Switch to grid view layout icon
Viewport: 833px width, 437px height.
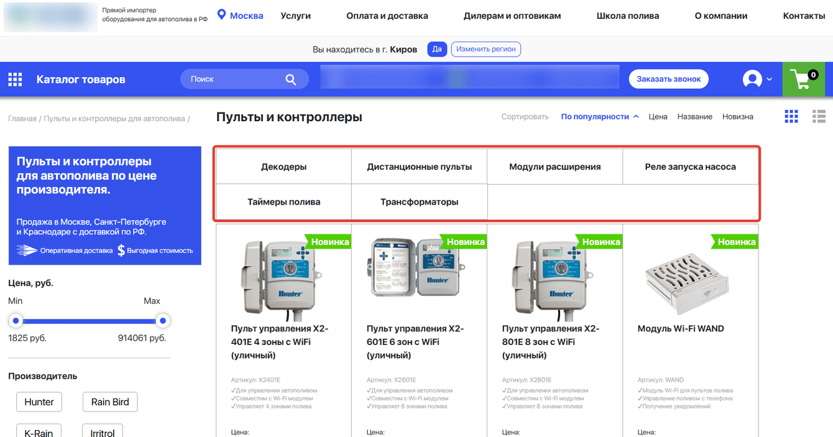tap(791, 116)
